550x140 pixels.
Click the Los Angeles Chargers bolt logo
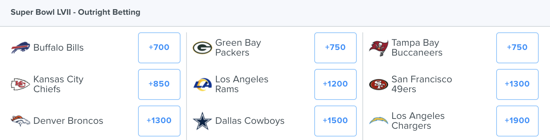pos(379,121)
